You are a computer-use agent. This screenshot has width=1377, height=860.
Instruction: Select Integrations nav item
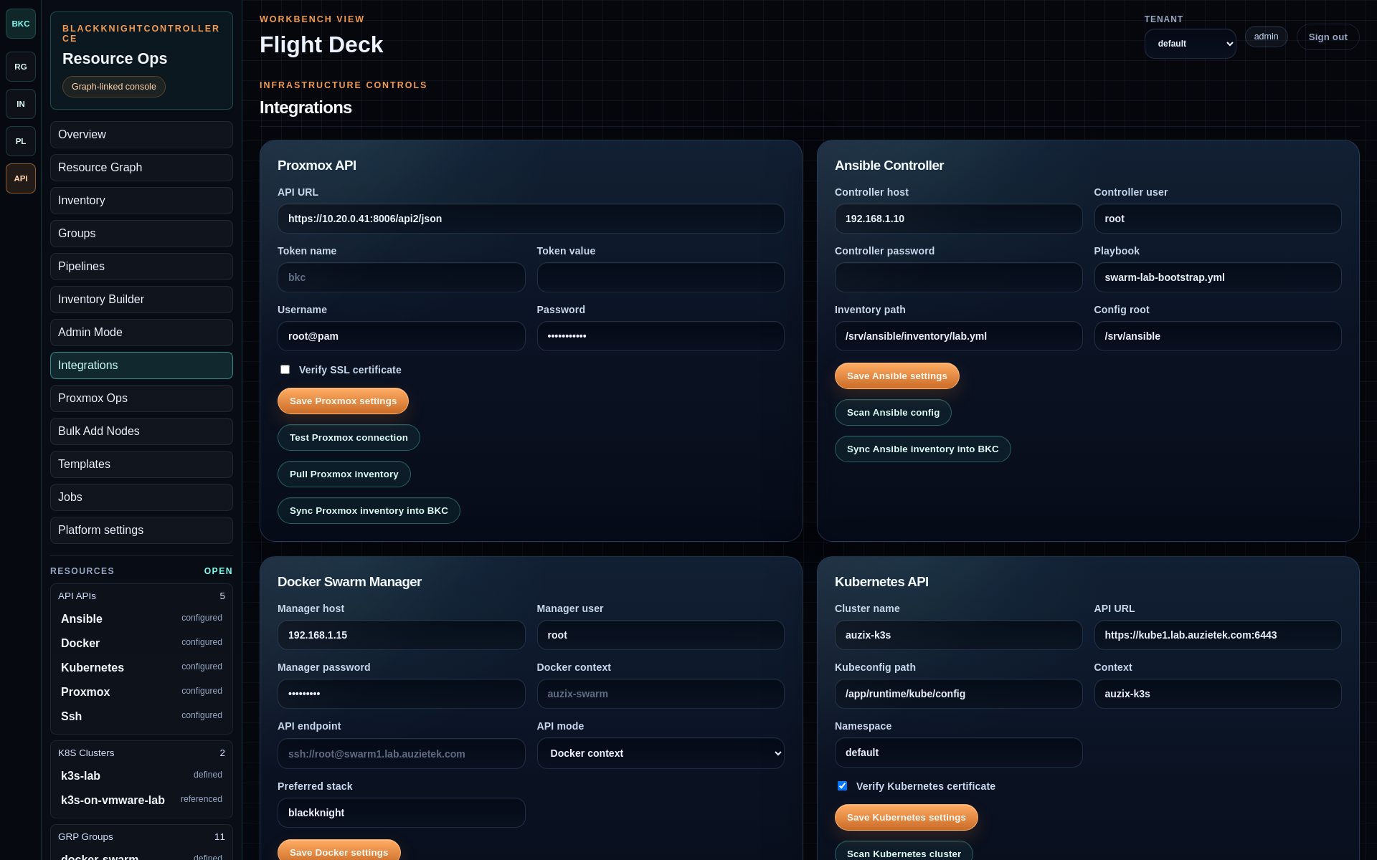click(141, 365)
